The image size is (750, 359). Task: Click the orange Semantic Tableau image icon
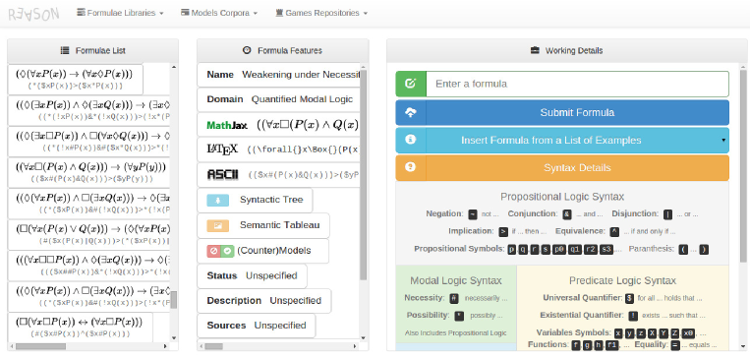tap(217, 225)
